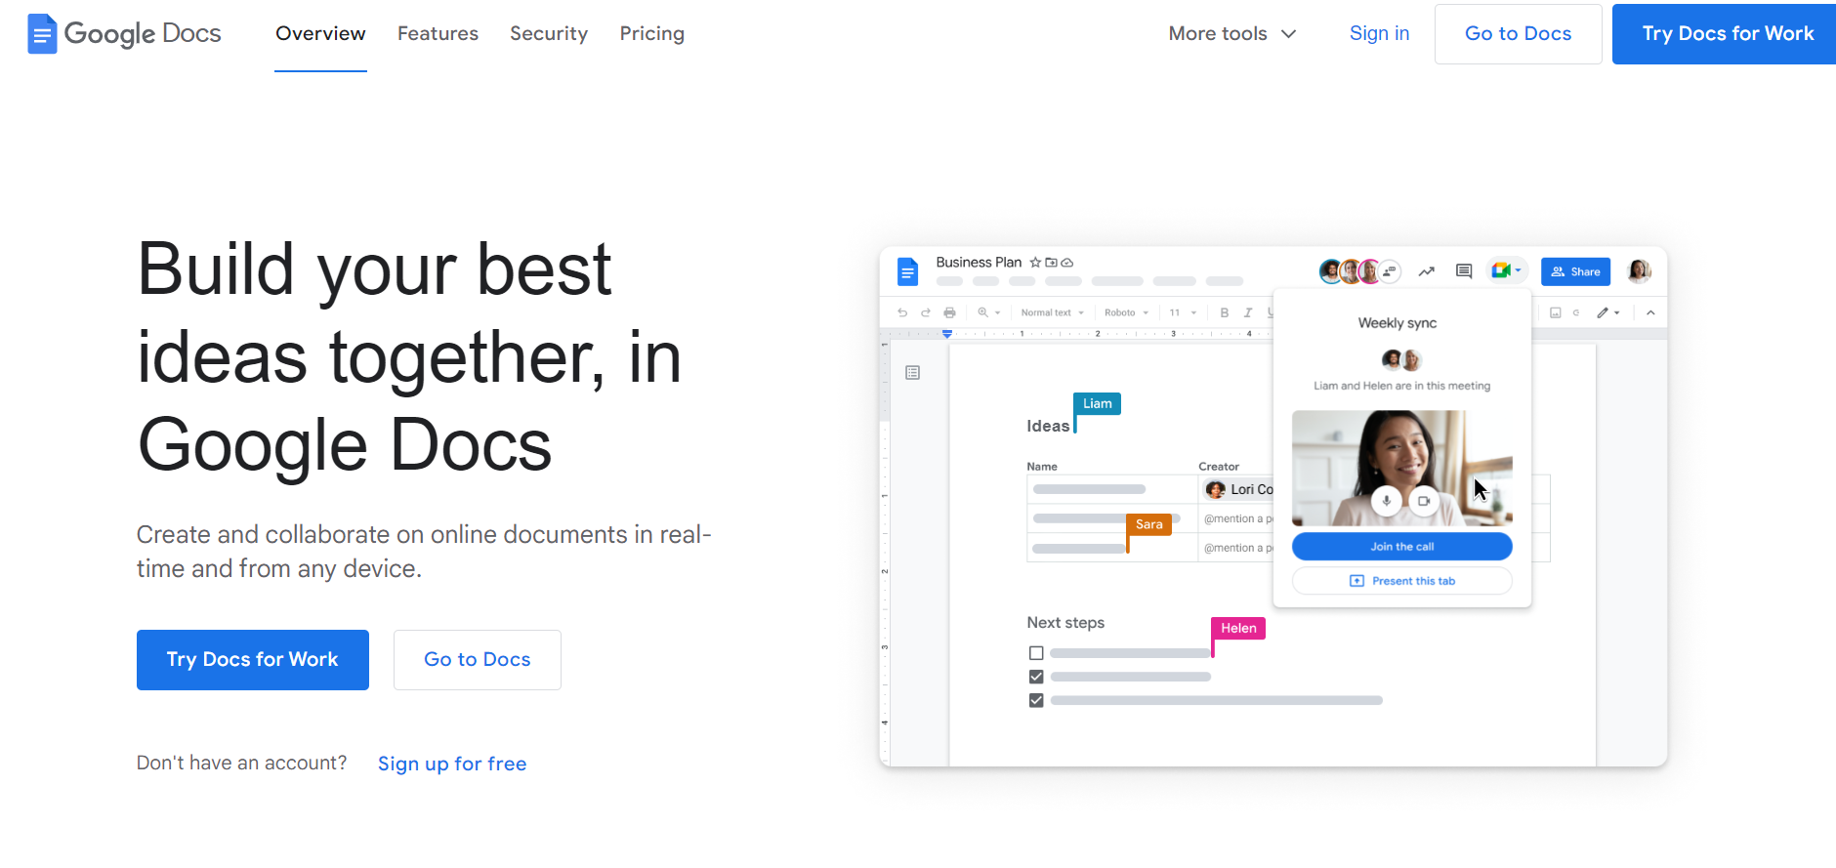
Task: Click the Ideas heading in the document
Action: click(1048, 426)
